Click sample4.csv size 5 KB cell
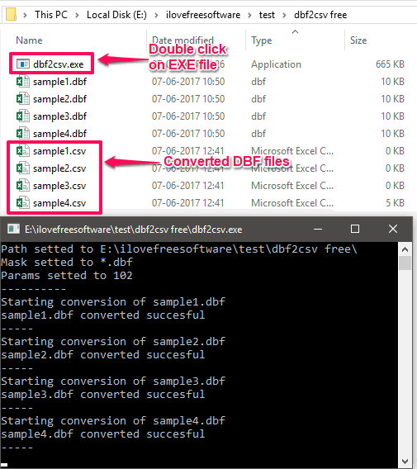Screen dimensions: 417x469 395,203
